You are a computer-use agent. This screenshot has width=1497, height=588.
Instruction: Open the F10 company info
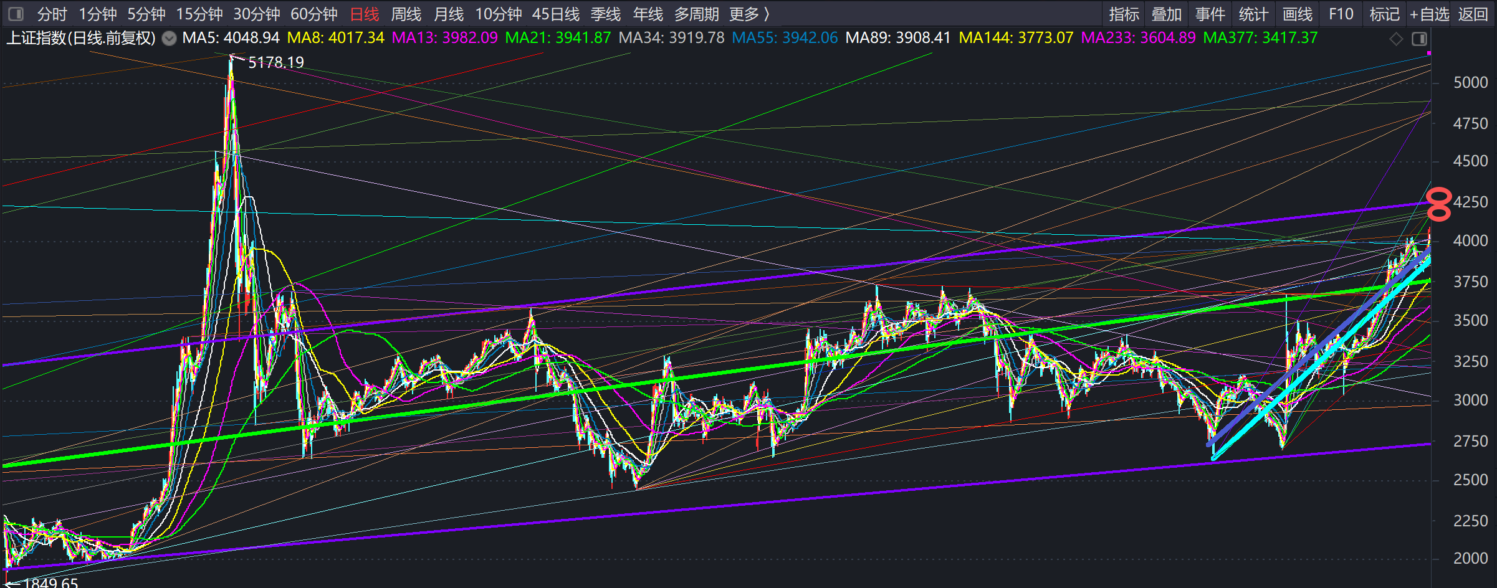click(x=1341, y=14)
